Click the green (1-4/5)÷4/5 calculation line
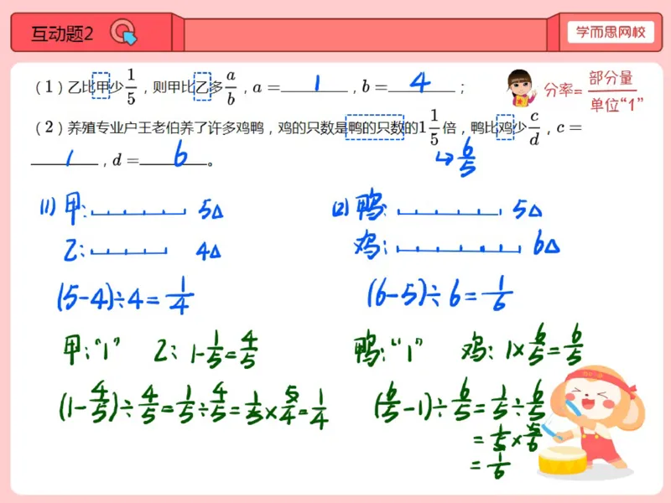The image size is (671, 503). click(x=194, y=404)
